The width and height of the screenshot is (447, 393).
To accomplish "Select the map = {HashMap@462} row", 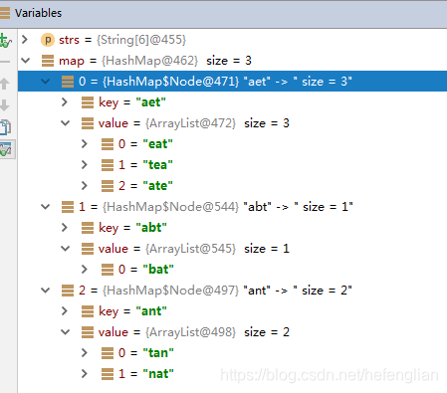I will pyautogui.click(x=232, y=61).
